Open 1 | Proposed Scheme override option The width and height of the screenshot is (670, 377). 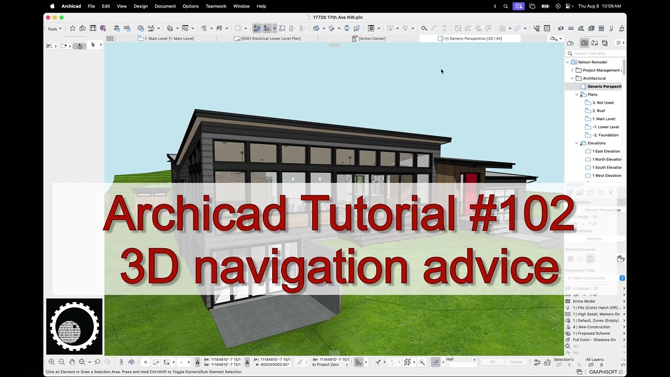[595, 334]
